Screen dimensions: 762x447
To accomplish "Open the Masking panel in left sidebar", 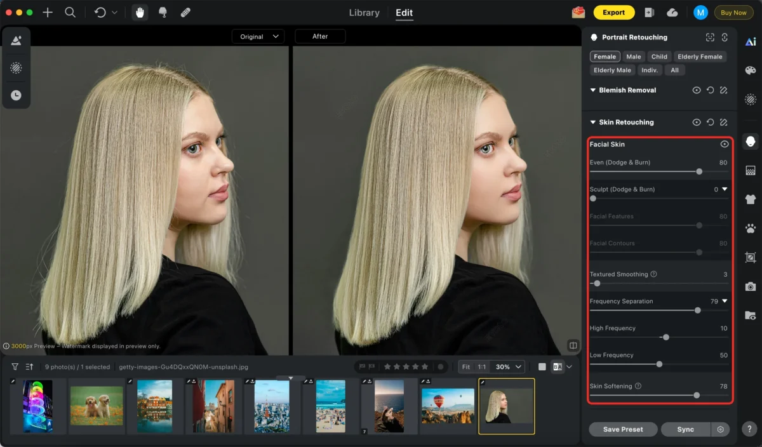I will tap(17, 68).
